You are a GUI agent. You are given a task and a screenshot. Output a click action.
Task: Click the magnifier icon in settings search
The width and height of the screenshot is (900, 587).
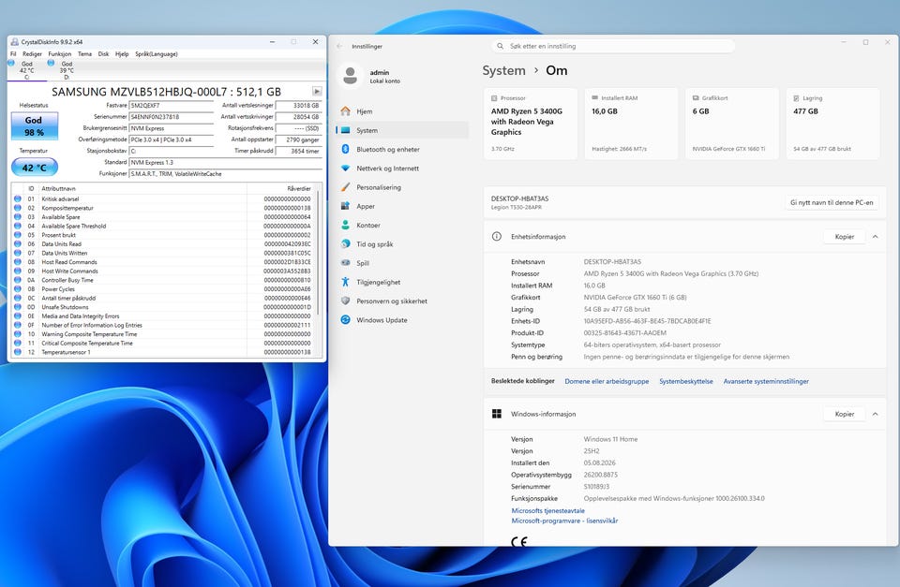click(x=500, y=46)
